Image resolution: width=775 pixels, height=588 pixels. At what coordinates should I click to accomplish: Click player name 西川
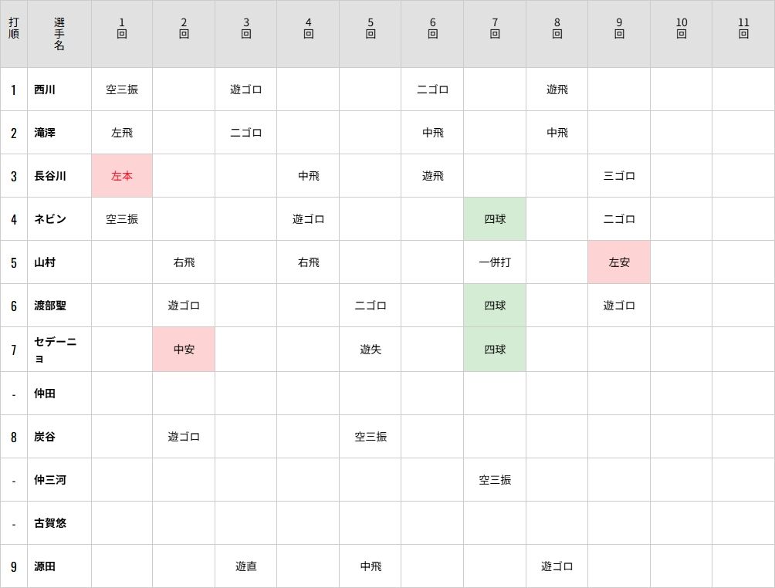point(45,90)
